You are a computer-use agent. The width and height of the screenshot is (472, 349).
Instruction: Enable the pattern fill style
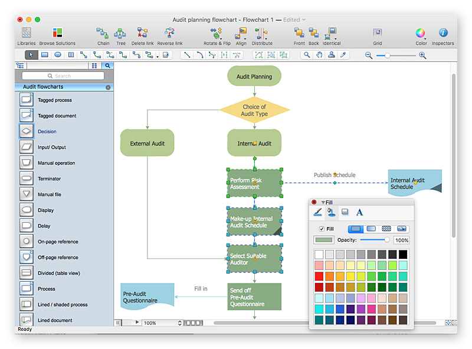pos(388,229)
